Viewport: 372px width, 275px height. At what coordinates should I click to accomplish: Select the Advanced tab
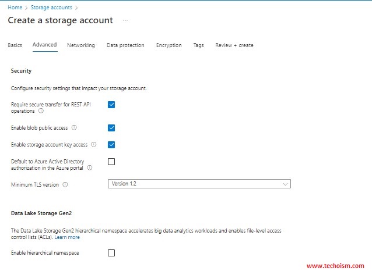(x=44, y=45)
